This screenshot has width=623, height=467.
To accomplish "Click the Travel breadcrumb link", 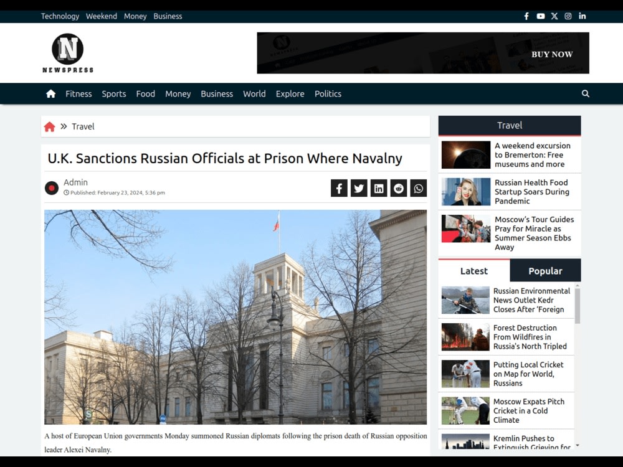I will [83, 126].
